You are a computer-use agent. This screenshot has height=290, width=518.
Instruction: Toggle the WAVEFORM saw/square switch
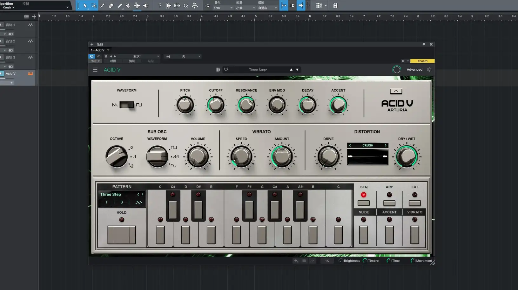pos(127,105)
